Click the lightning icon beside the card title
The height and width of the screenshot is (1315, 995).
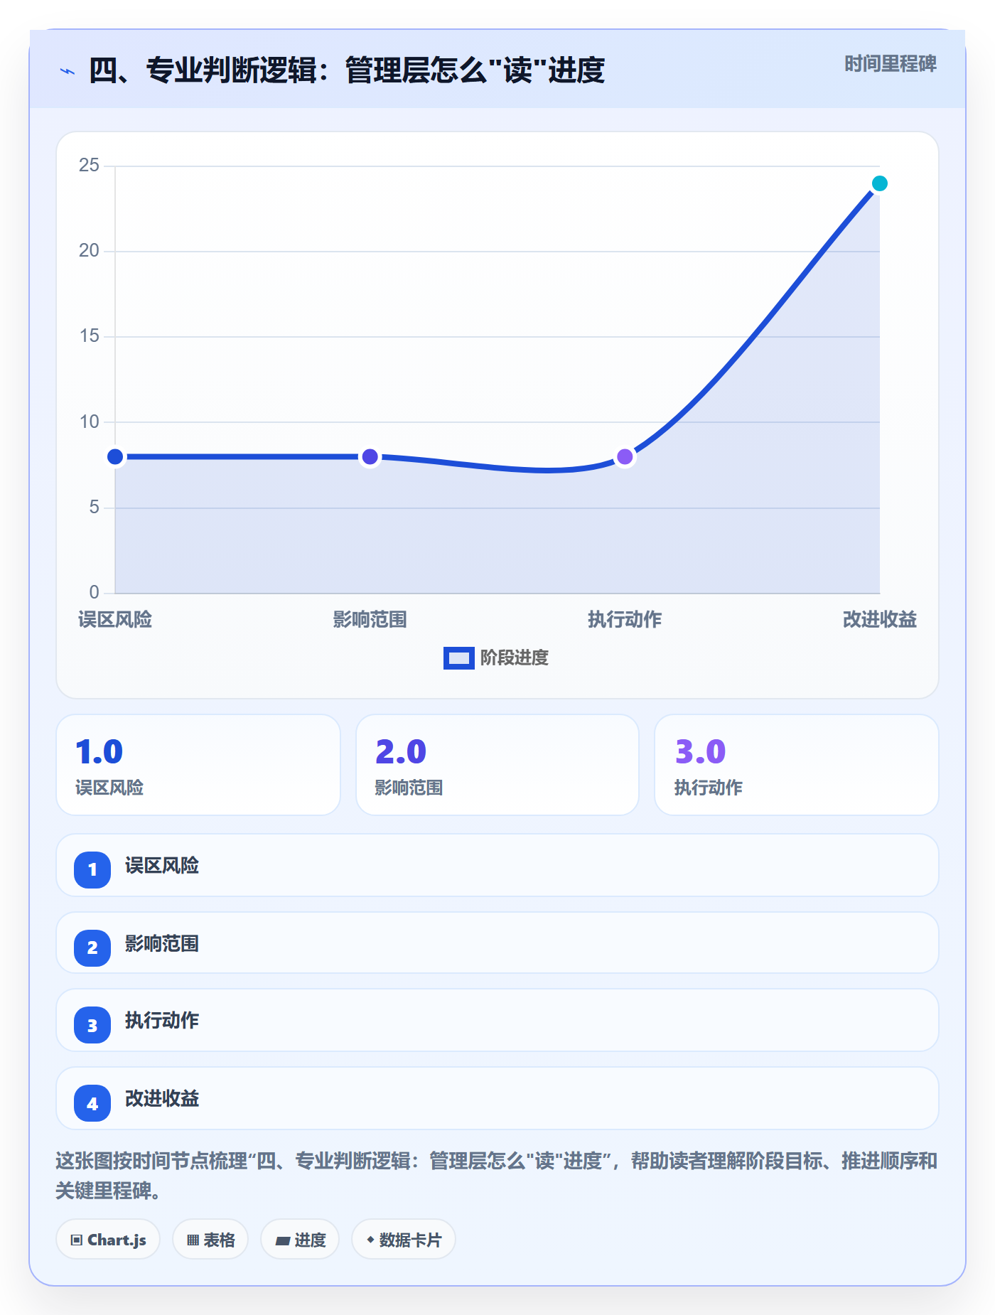[x=68, y=71]
